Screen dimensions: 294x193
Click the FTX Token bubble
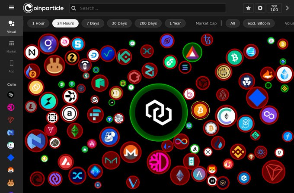96,115
